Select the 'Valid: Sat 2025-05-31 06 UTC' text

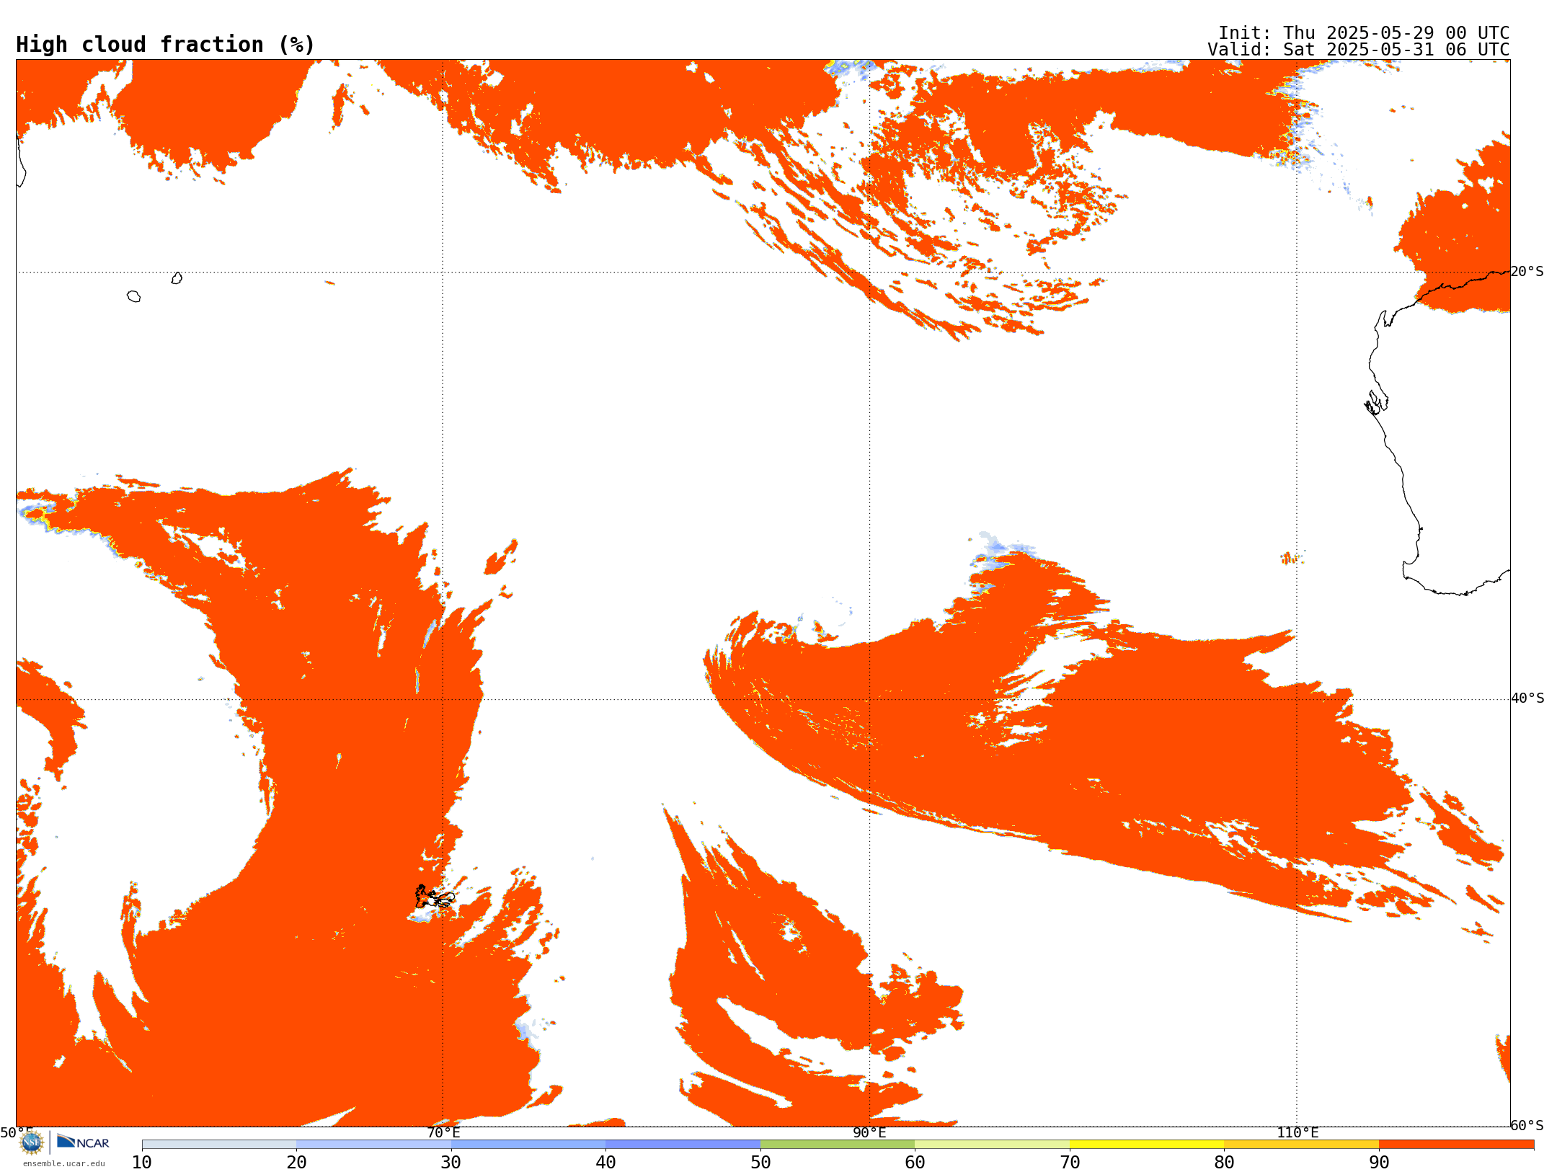pos(1359,50)
